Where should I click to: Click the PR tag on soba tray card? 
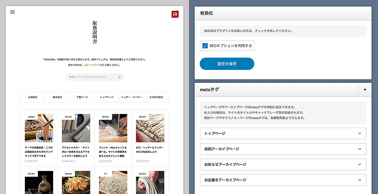(x=105, y=174)
